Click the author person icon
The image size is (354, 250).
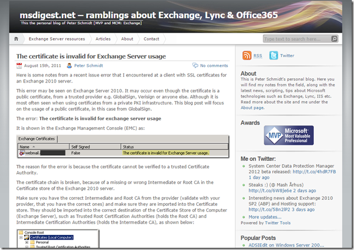(69, 66)
